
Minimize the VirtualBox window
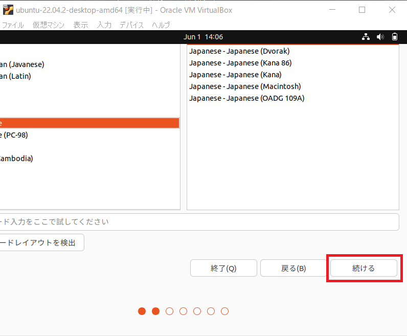(x=332, y=10)
